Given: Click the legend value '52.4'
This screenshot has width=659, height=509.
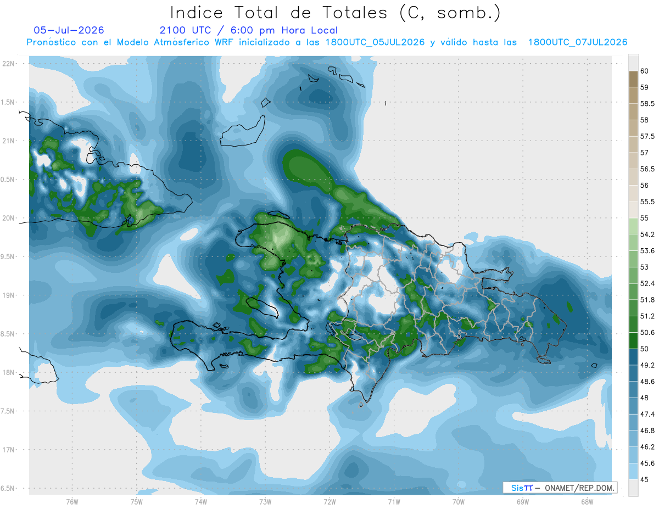Looking at the screenshot, I should point(647,284).
